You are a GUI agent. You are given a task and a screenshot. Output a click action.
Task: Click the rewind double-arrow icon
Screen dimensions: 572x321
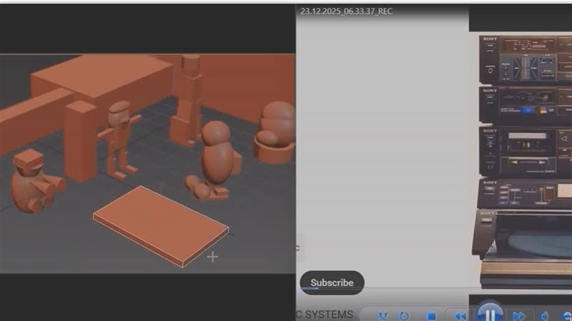coord(460,316)
